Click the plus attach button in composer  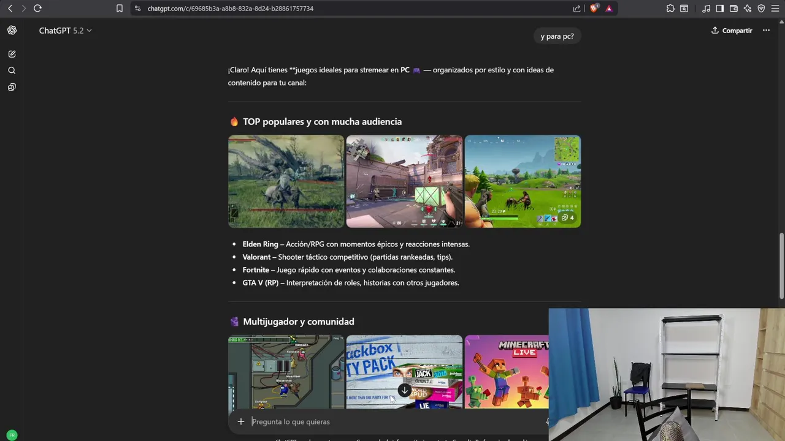click(x=241, y=421)
